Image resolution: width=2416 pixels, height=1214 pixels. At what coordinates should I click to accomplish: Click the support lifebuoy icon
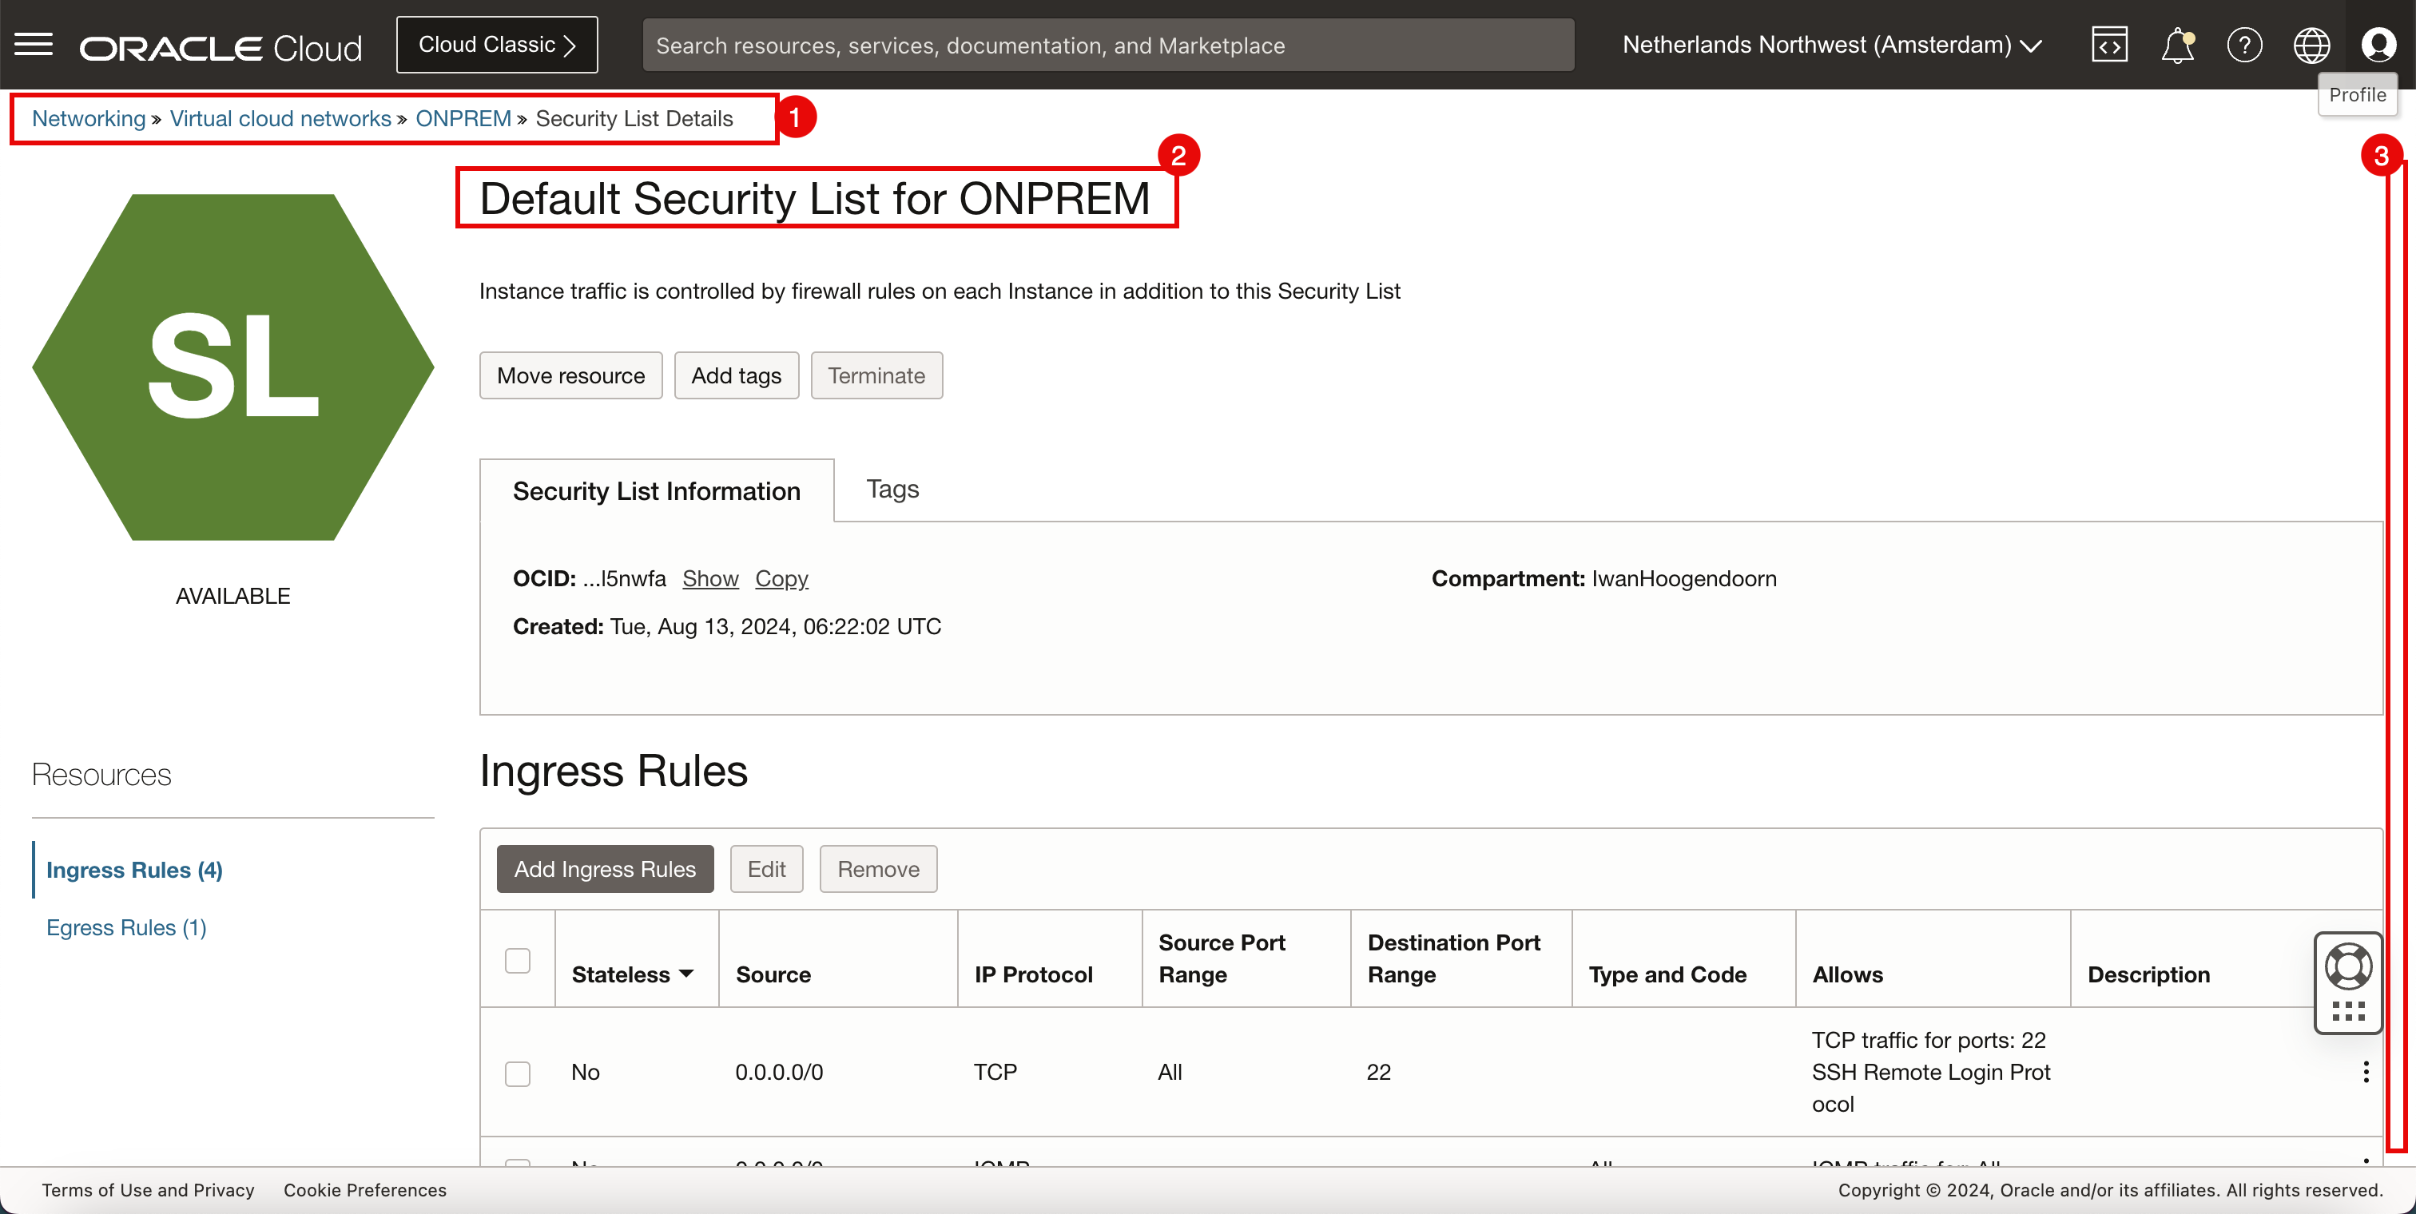point(2347,966)
